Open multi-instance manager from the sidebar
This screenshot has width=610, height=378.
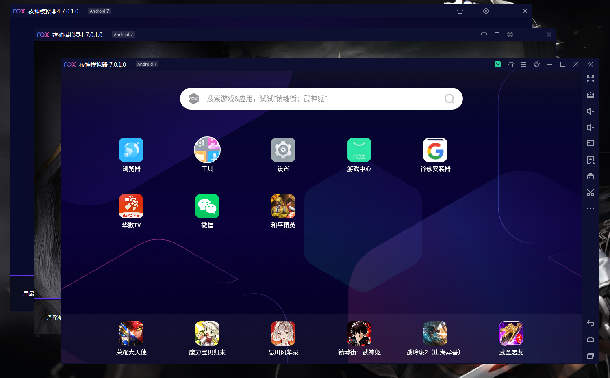coord(590,176)
